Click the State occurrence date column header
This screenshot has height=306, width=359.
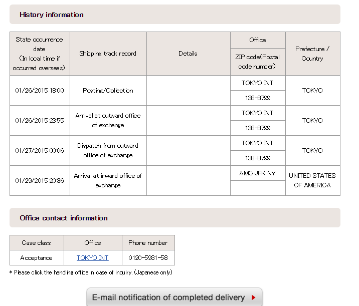point(40,54)
